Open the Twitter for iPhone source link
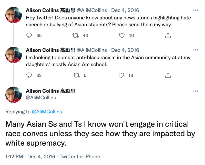 click(x=80, y=157)
